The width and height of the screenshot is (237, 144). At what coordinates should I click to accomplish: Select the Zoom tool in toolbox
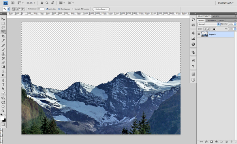[3, 111]
